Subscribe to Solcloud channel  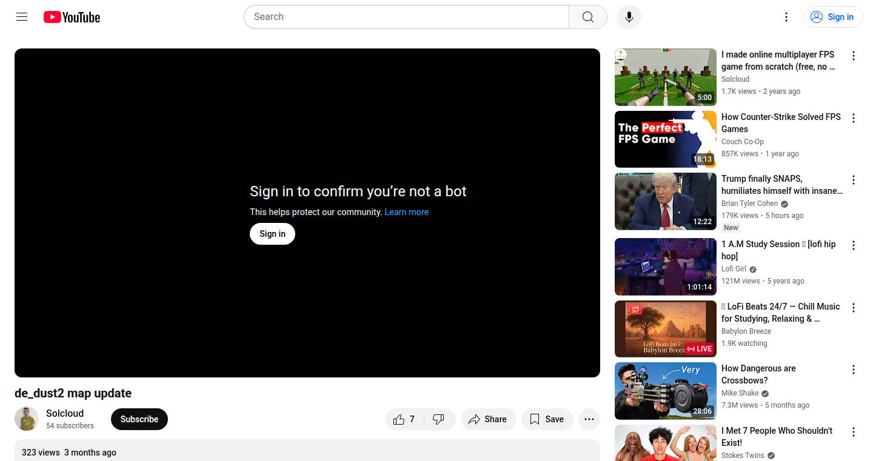(139, 419)
